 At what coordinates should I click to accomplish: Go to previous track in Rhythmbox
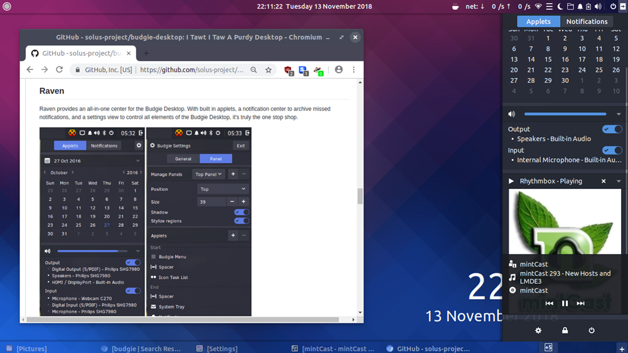[549, 303]
